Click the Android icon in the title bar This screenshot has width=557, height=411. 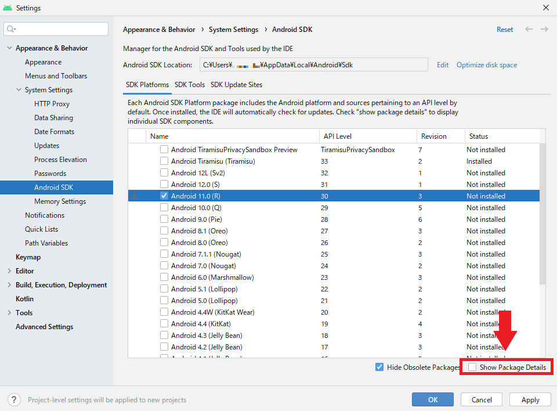tap(8, 8)
